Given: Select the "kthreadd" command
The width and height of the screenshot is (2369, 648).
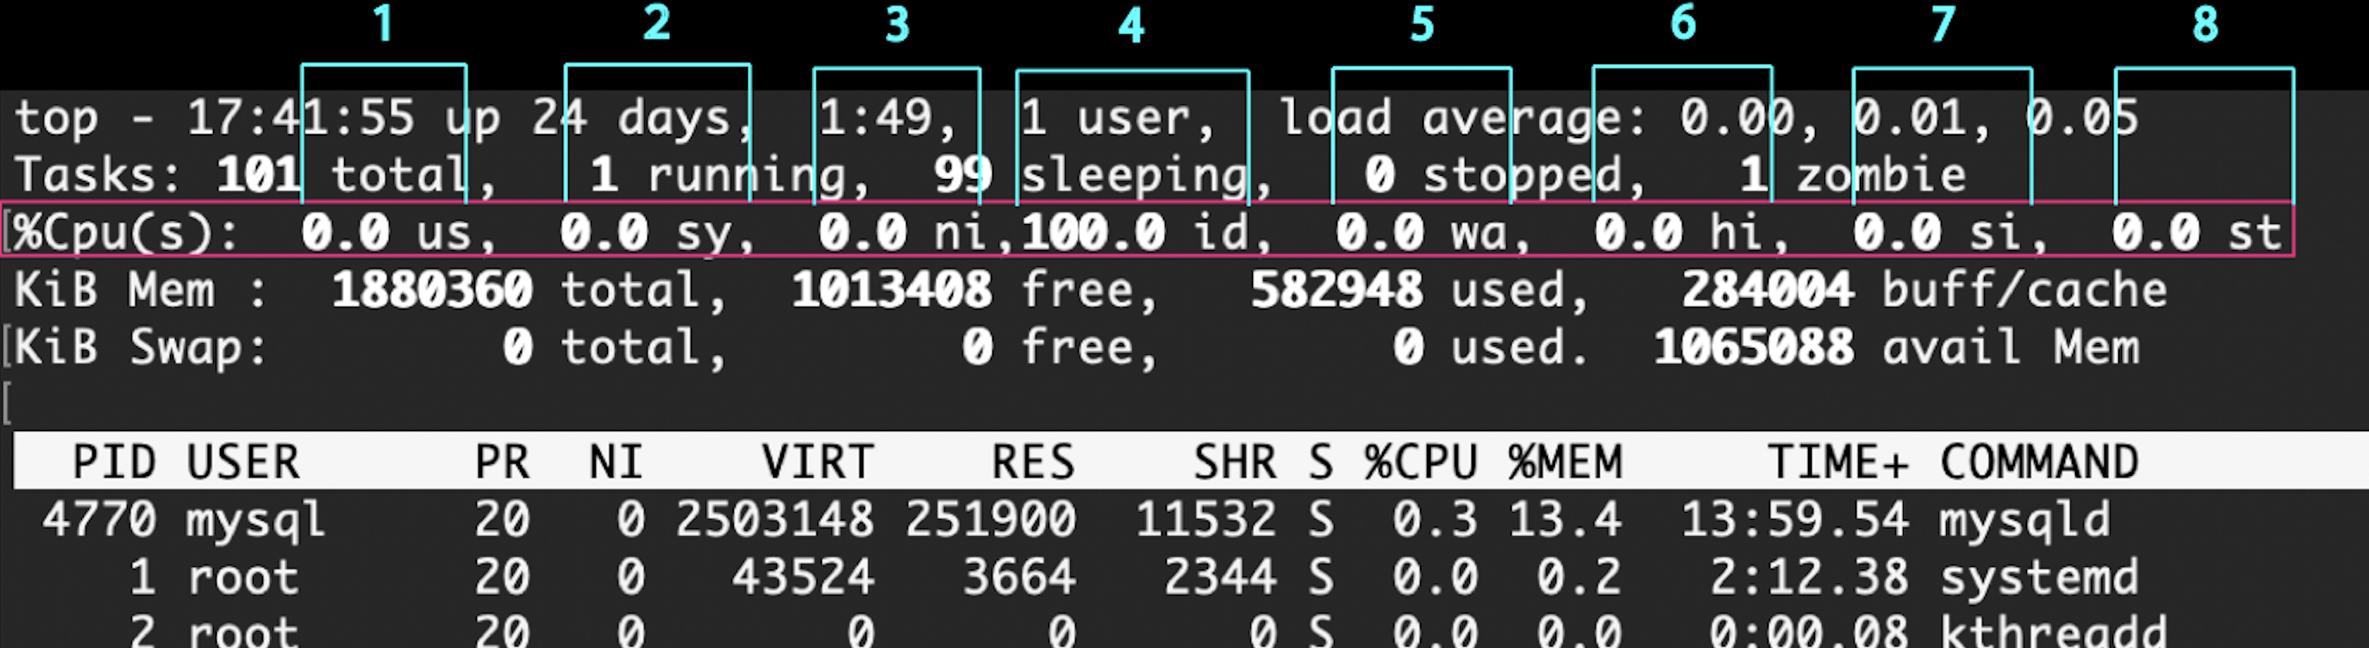Looking at the screenshot, I should pos(2053,630).
